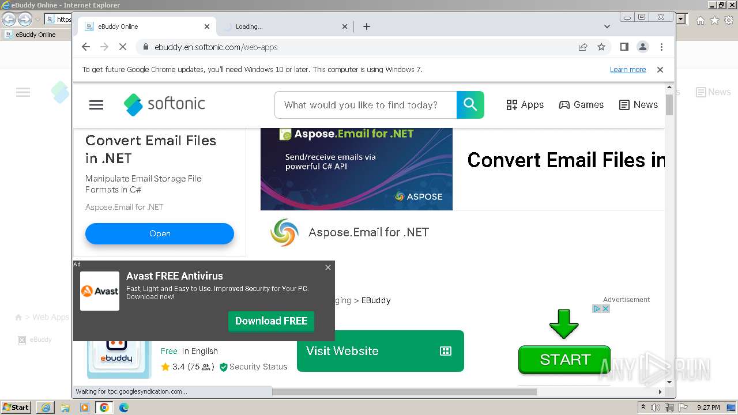Click the Avast logo in the ad
738x415 pixels.
100,291
